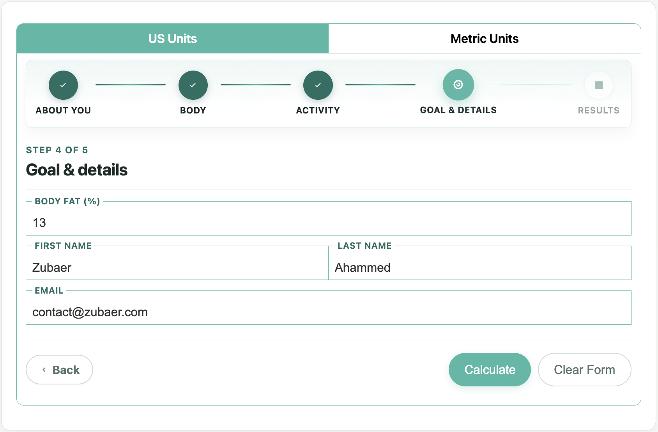Click the Activity step checkmark icon
This screenshot has height=432, width=658.
(318, 85)
